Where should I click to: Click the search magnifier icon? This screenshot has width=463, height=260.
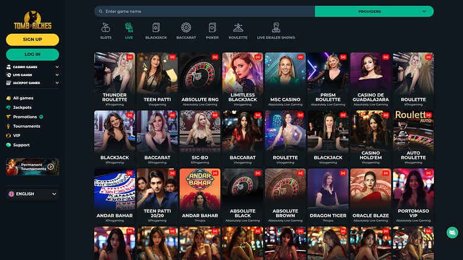(101, 11)
